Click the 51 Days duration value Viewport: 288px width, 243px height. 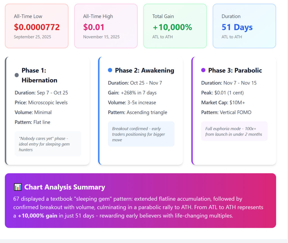pos(237,27)
